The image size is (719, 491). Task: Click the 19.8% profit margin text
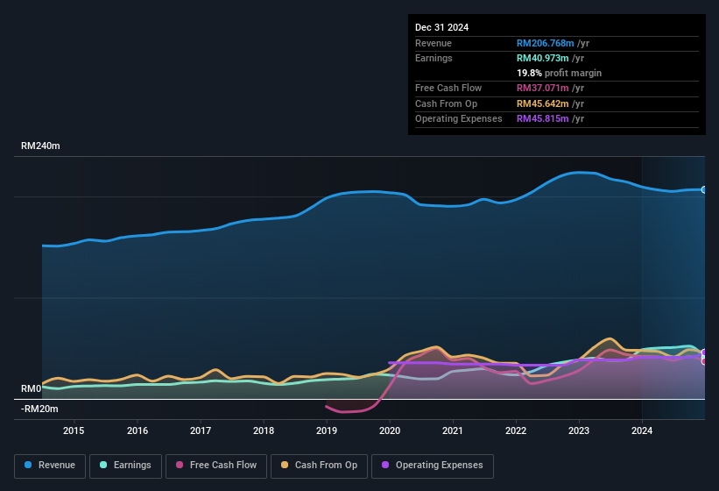click(559, 73)
